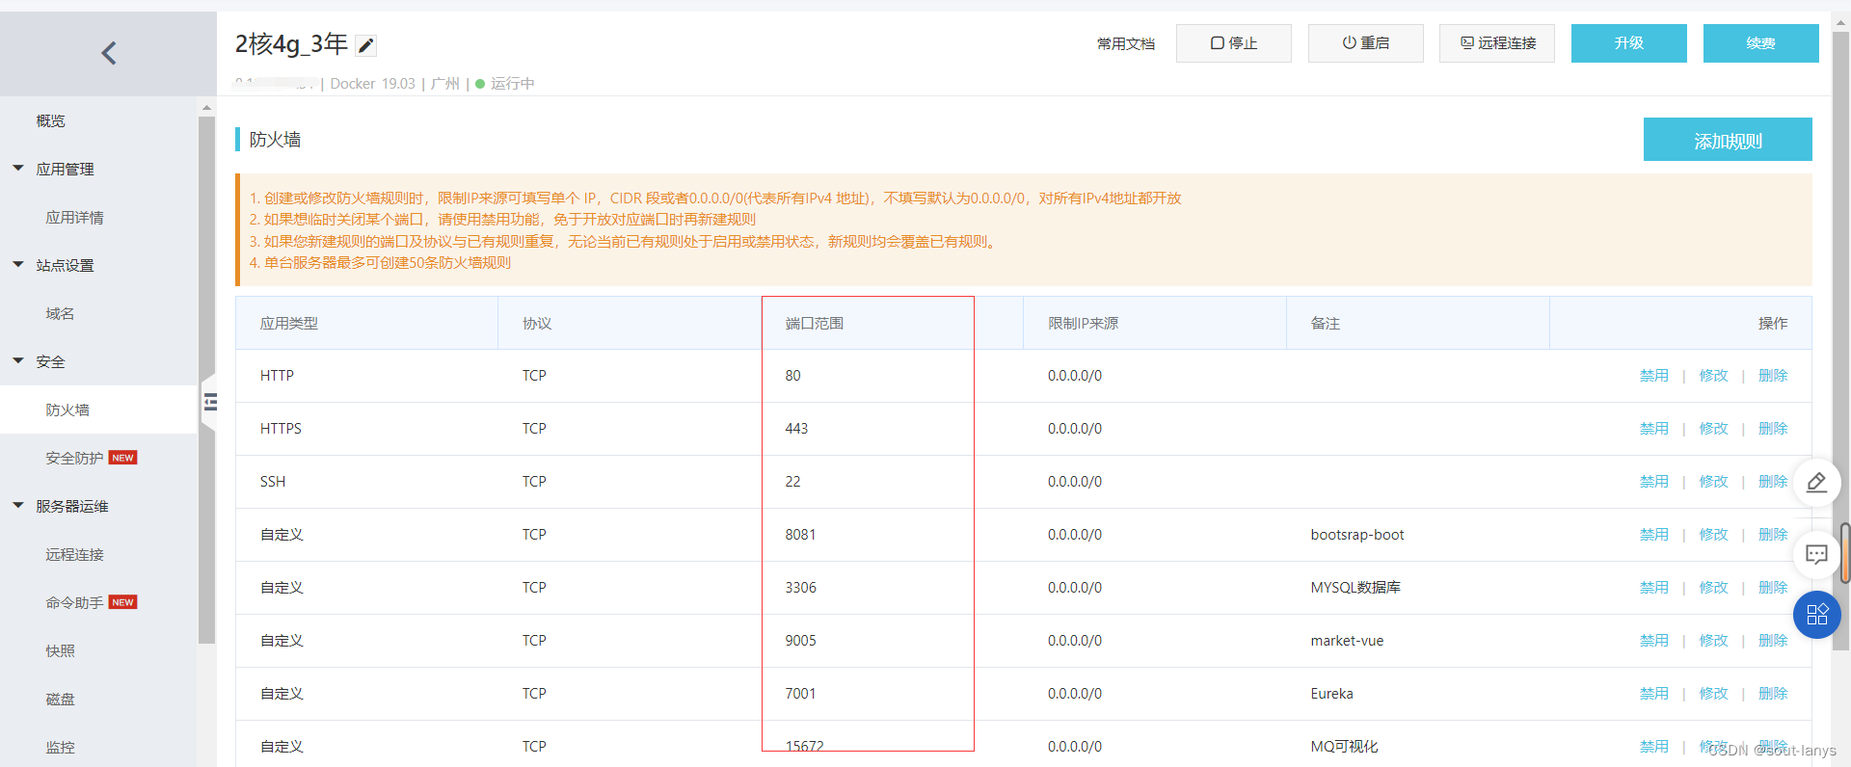Screen dimensions: 1851x767
Task: Disable the 15672 MQ可视化 rule
Action: click(1653, 747)
